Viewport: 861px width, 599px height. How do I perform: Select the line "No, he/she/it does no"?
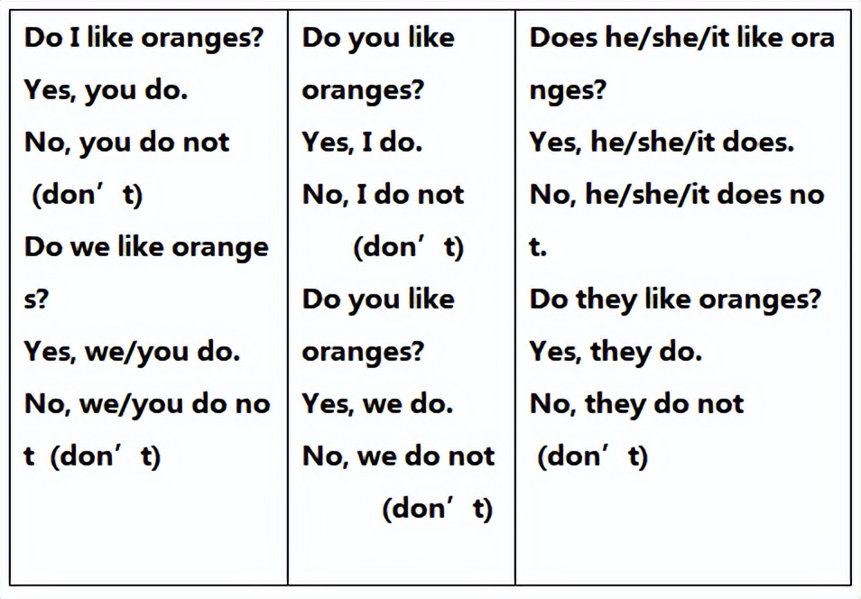point(676,195)
